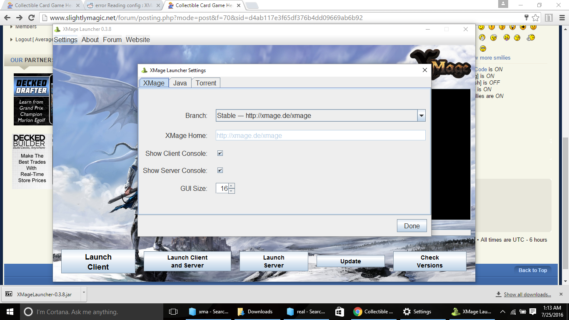Open the Windows Start menu
This screenshot has height=320, width=569.
[x=10, y=312]
